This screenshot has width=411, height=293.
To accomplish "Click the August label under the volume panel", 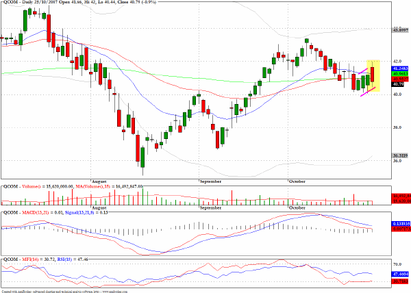I will click(99, 207).
